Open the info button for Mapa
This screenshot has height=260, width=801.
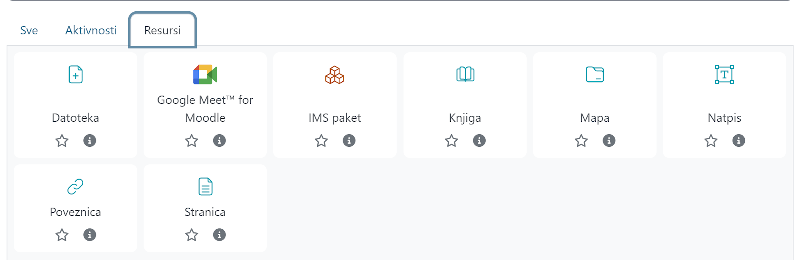point(609,141)
